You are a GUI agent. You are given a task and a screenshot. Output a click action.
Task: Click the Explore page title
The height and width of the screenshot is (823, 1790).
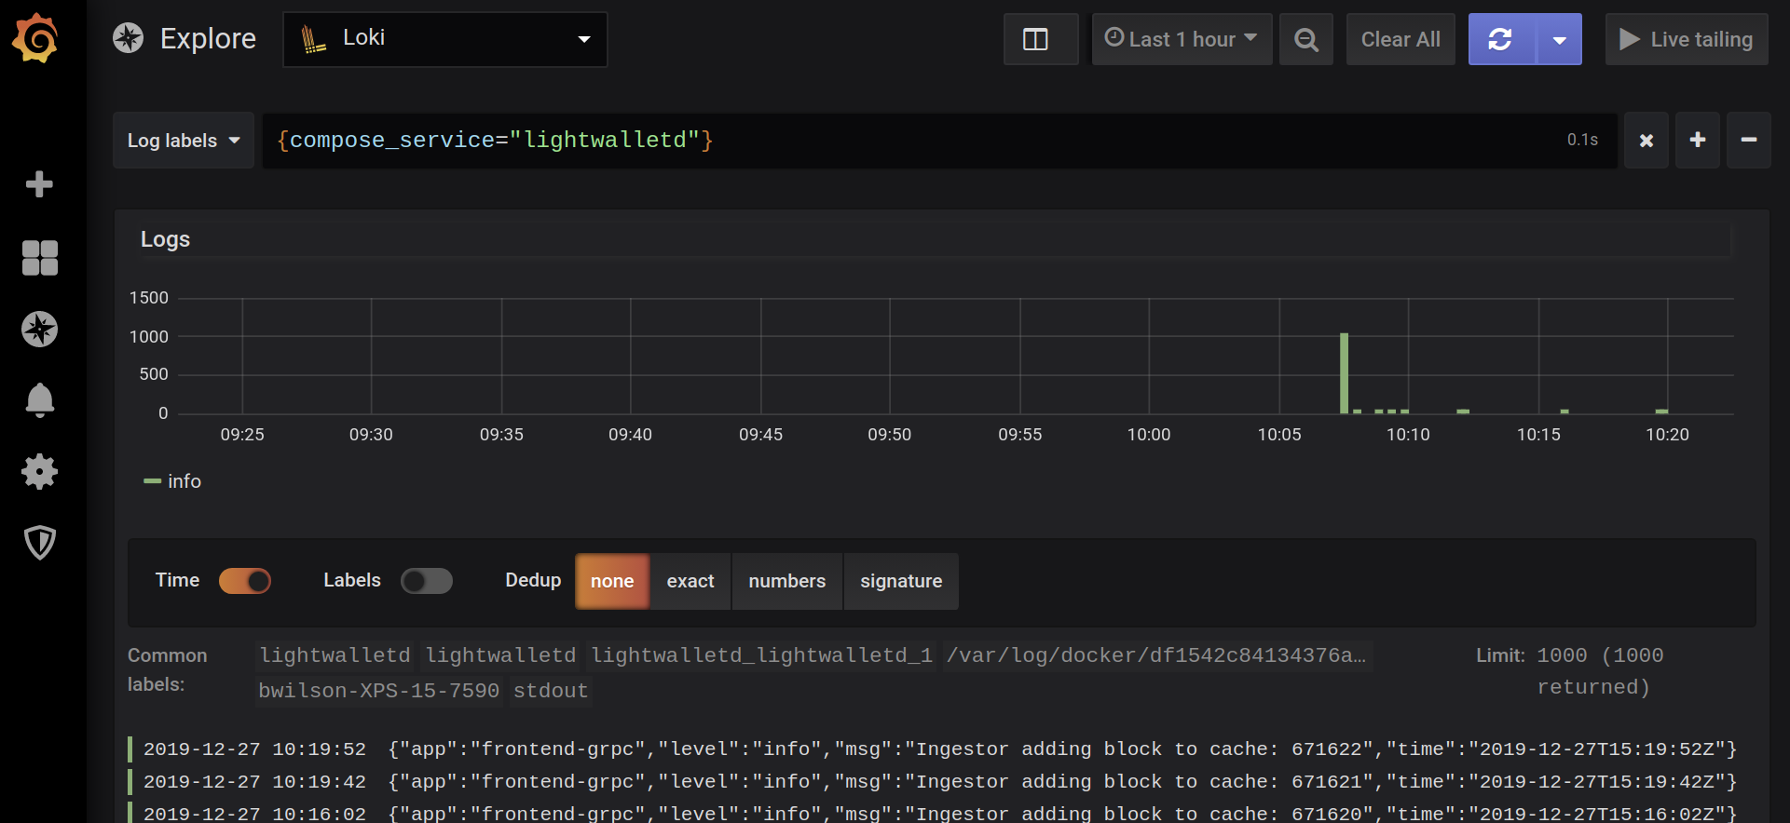[208, 38]
